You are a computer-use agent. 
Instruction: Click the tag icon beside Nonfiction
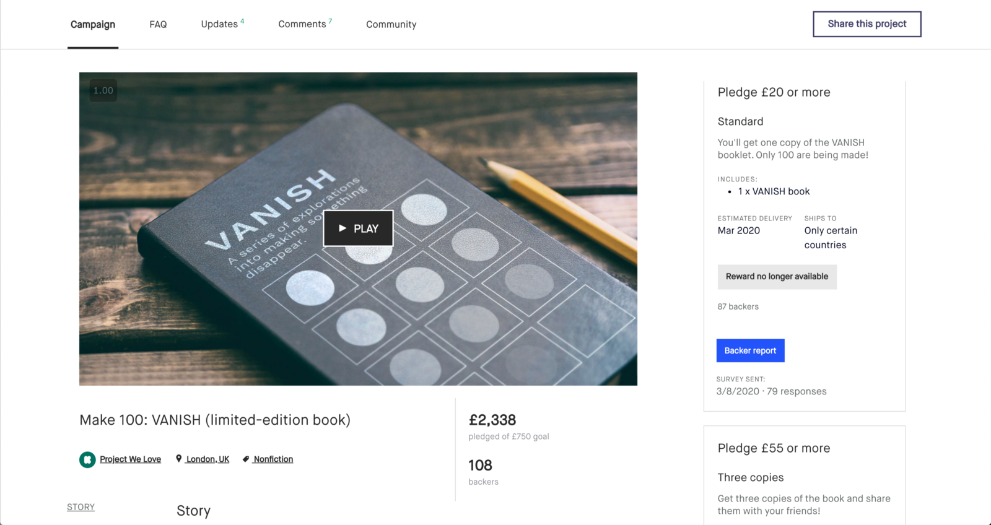point(246,459)
